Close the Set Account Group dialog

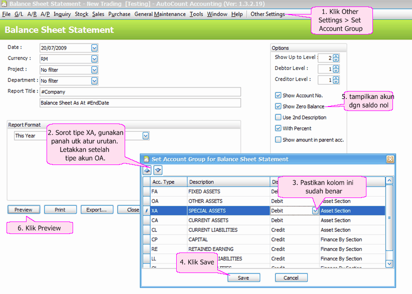click(x=389, y=159)
